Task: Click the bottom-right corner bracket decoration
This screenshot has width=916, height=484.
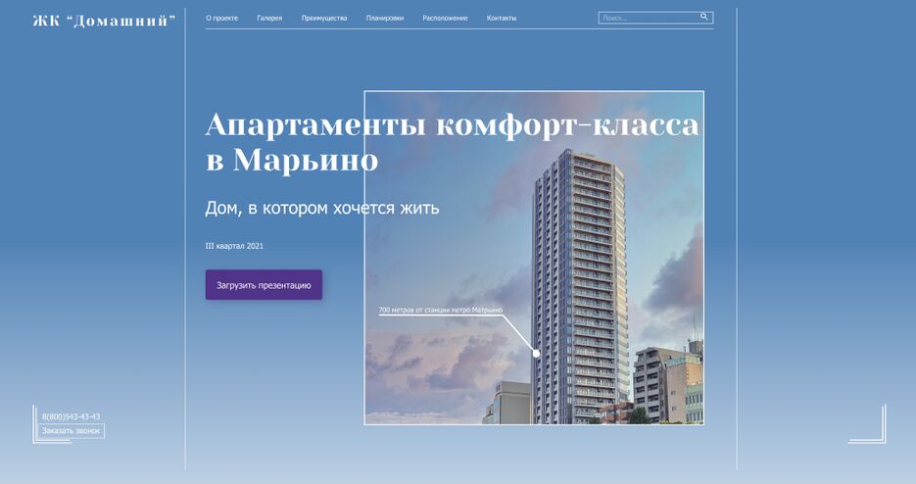Action: (x=868, y=425)
